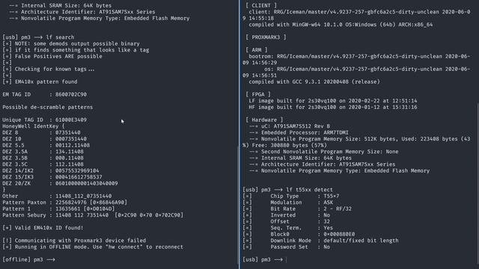Click the 'lf t55xx detect' command line
Image resolution: width=479 pixels, height=269 pixels.
click(x=287, y=190)
